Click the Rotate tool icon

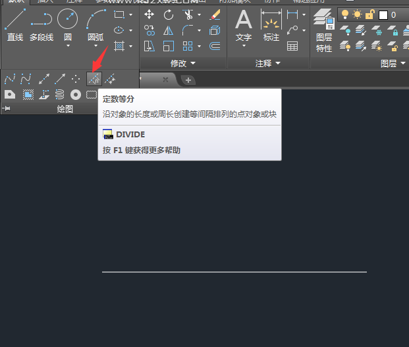(169, 14)
